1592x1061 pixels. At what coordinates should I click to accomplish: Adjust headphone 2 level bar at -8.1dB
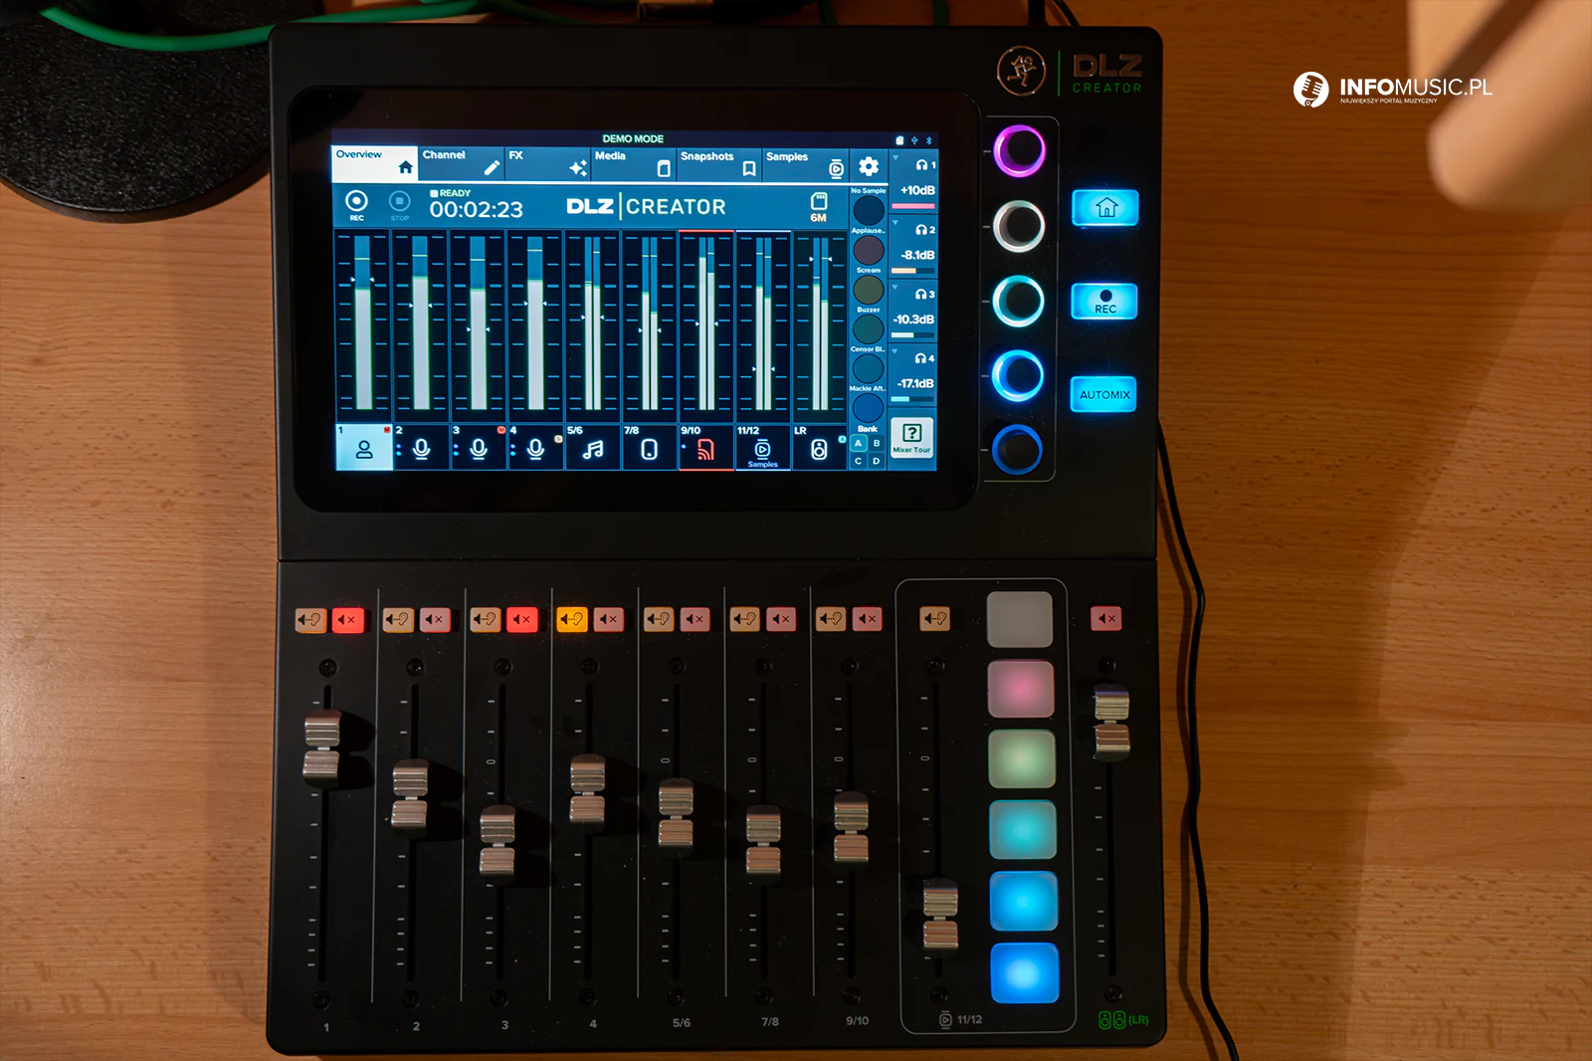pyautogui.click(x=912, y=271)
